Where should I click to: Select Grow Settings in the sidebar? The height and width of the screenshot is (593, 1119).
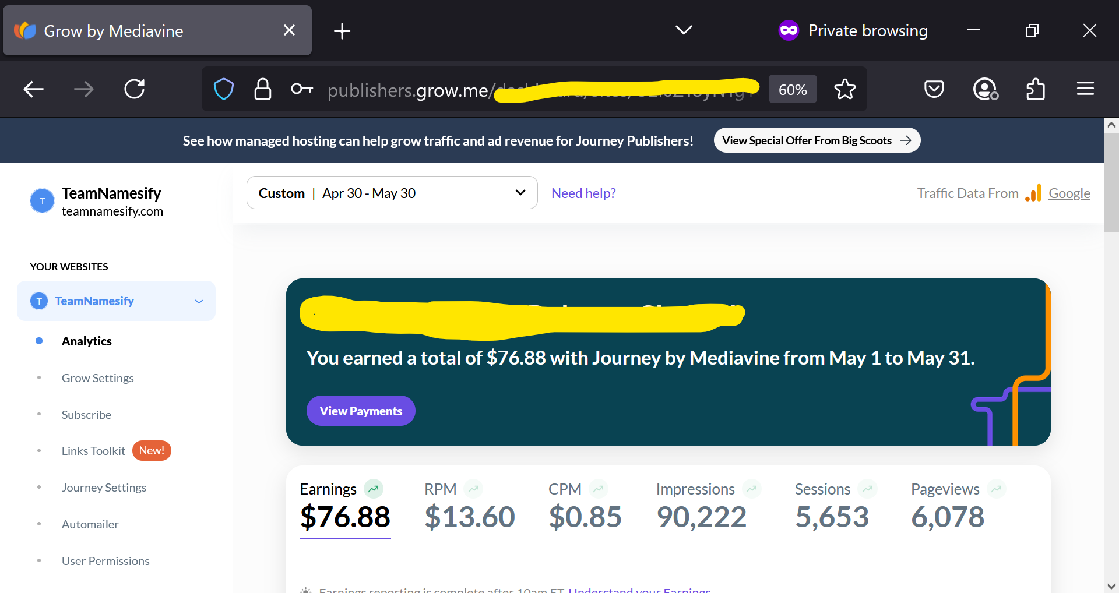98,378
